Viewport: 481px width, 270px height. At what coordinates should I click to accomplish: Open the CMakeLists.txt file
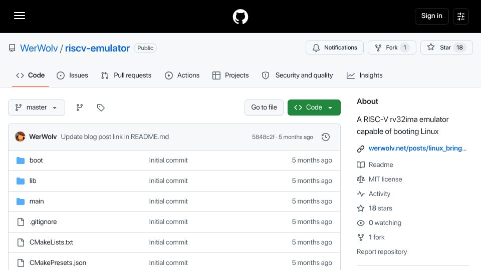pyautogui.click(x=51, y=242)
